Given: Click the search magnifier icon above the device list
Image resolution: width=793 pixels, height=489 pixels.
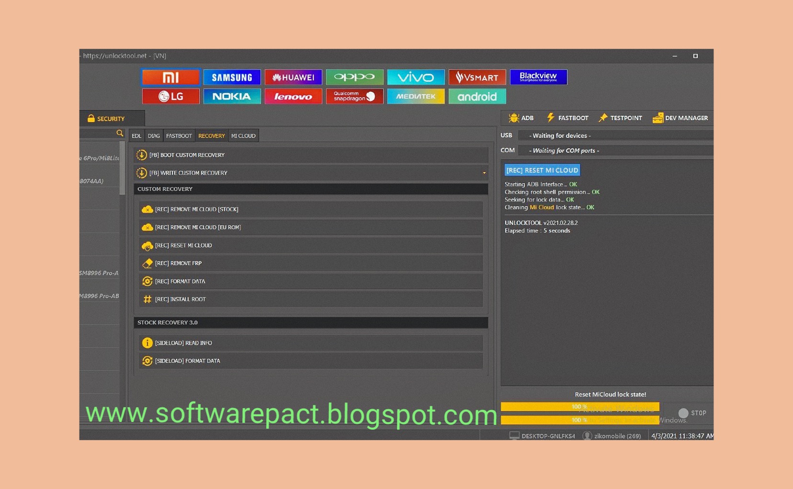Looking at the screenshot, I should pyautogui.click(x=120, y=133).
